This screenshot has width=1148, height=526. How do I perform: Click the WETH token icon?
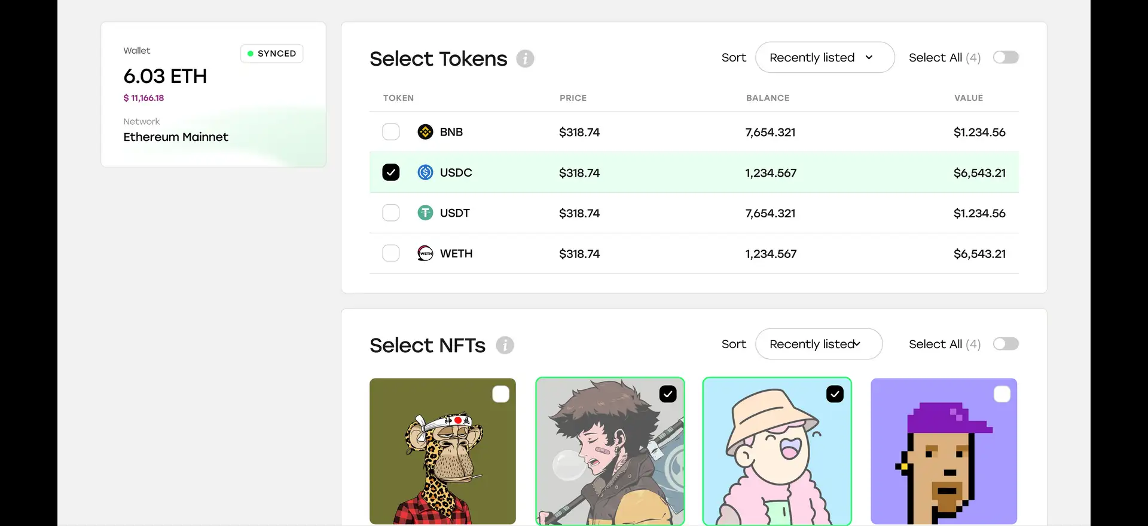425,254
